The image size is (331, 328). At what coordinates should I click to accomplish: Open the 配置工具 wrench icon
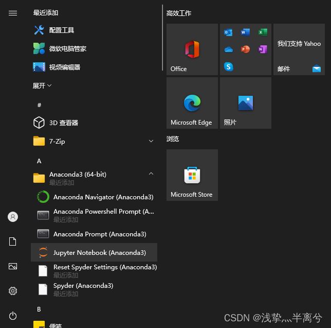[39, 30]
